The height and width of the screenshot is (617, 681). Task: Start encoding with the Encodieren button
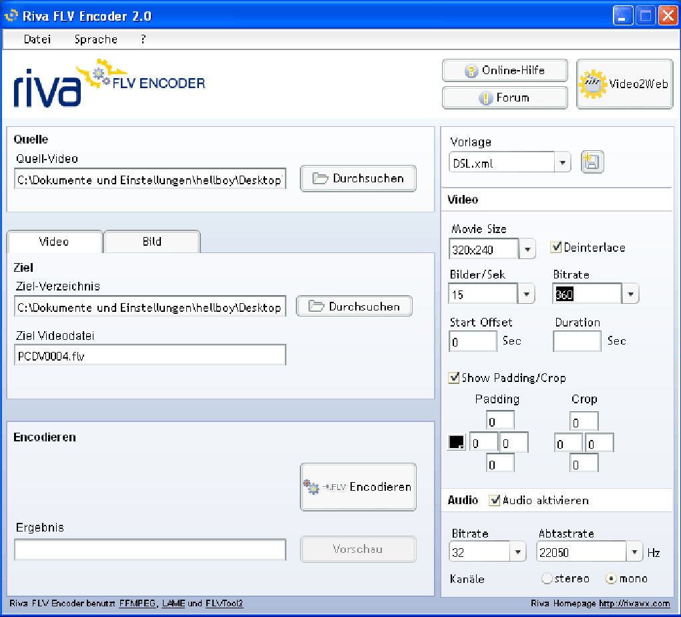[x=358, y=487]
